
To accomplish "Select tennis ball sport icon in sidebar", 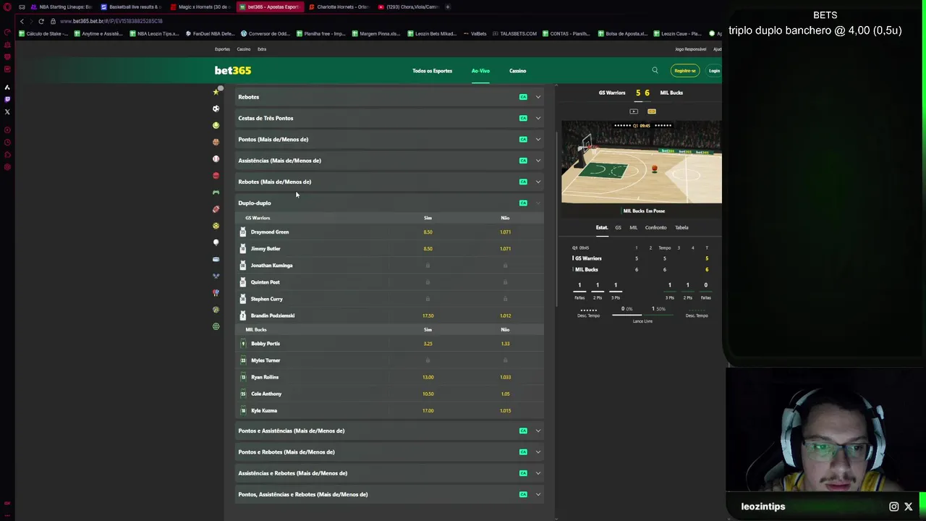I will pos(216,125).
